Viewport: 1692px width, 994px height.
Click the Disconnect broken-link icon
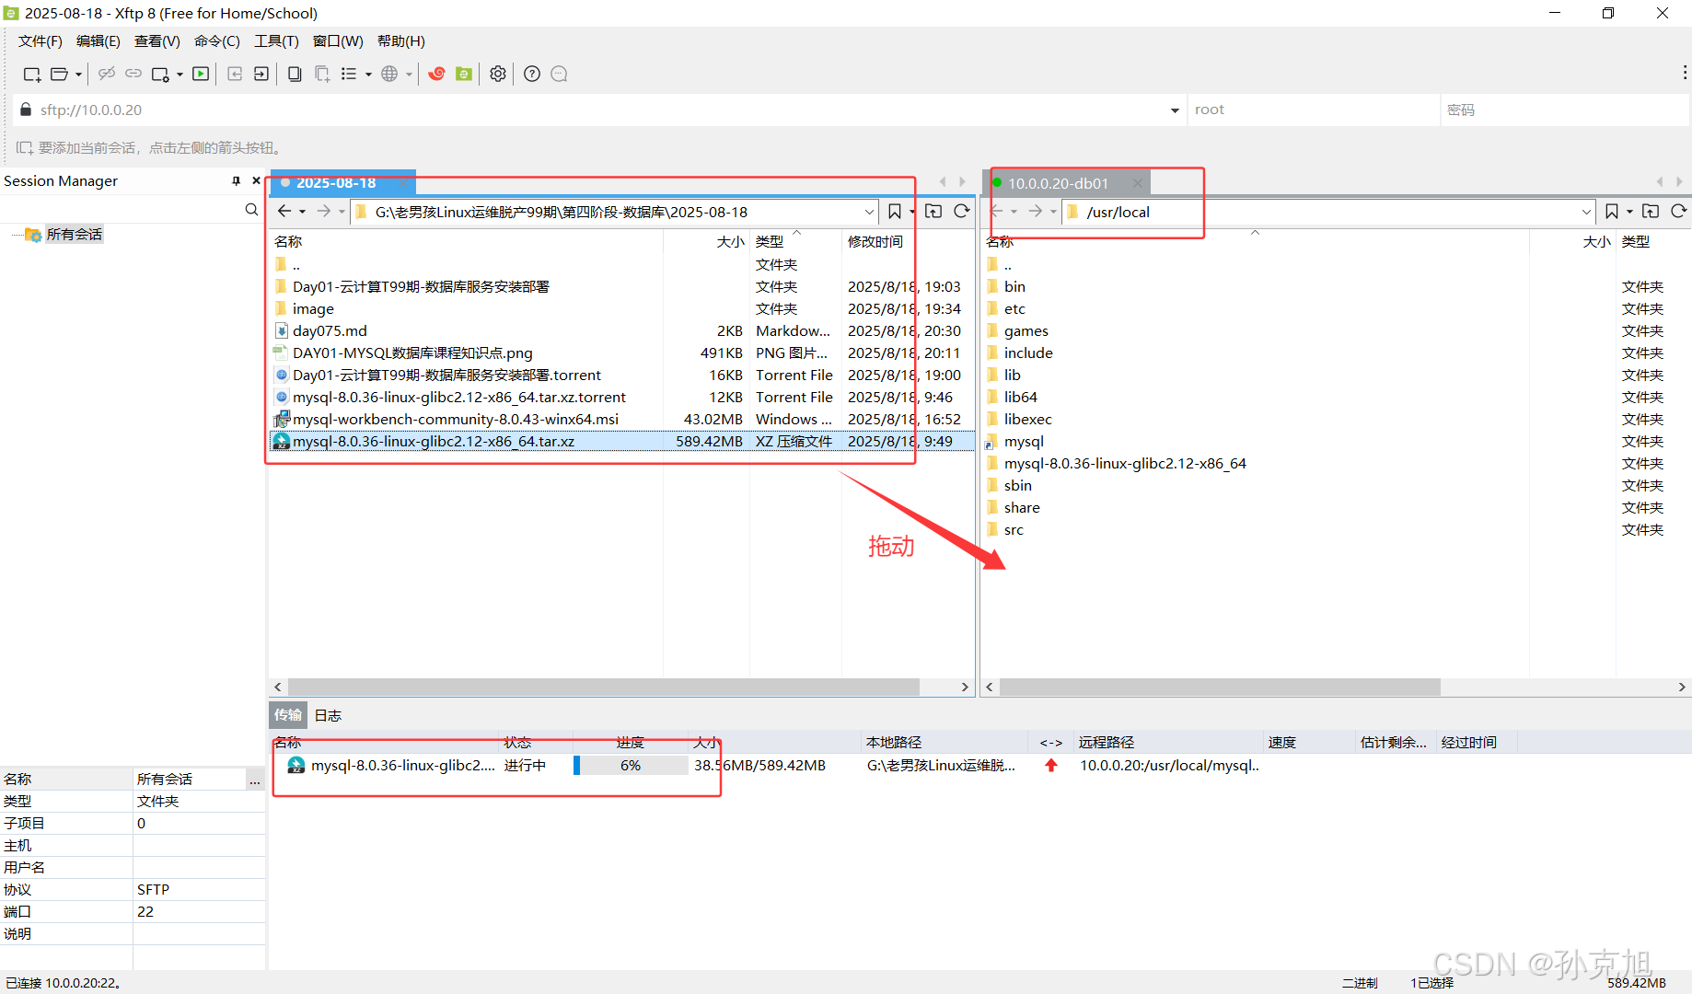107,74
